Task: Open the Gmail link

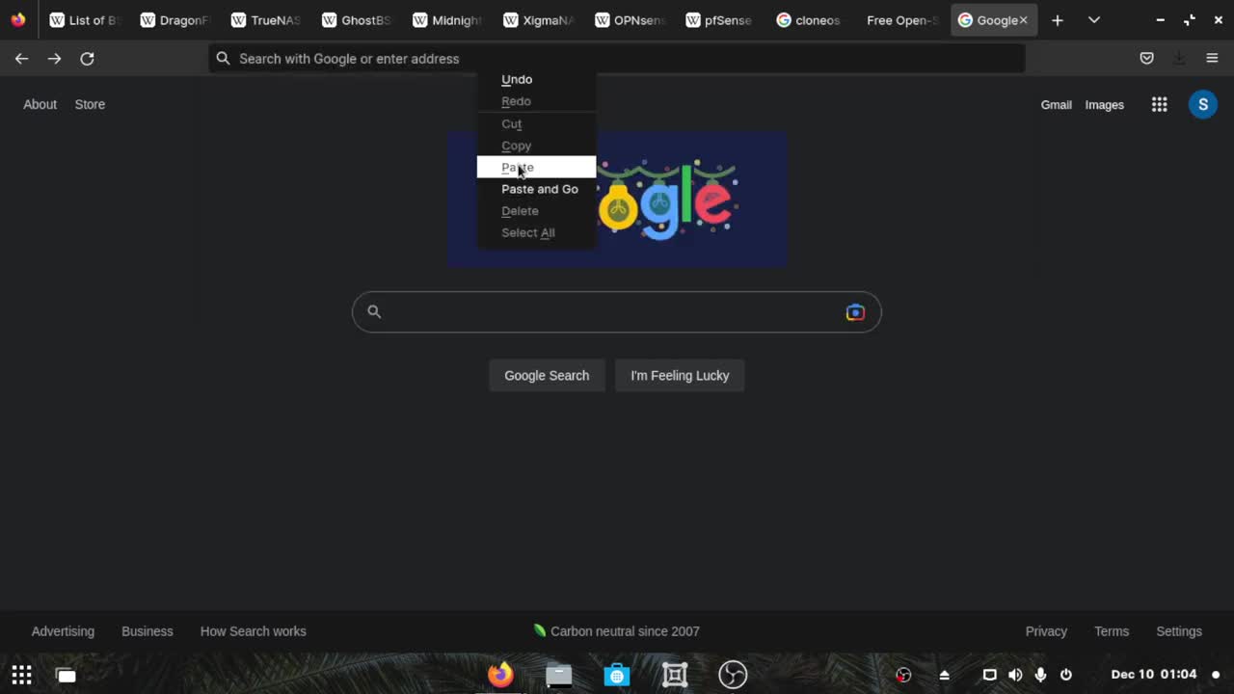Action: pos(1056,104)
